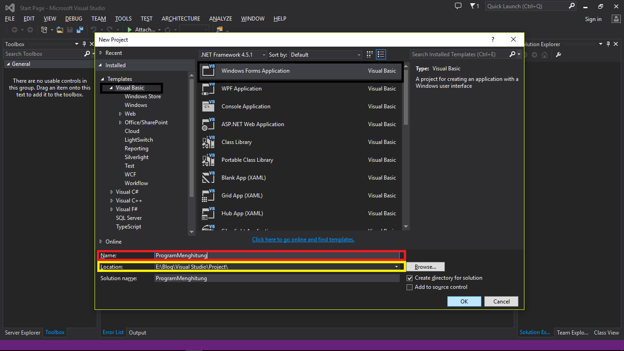Open the TEAM menu
Viewport: 624px width, 351px height.
[x=98, y=19]
